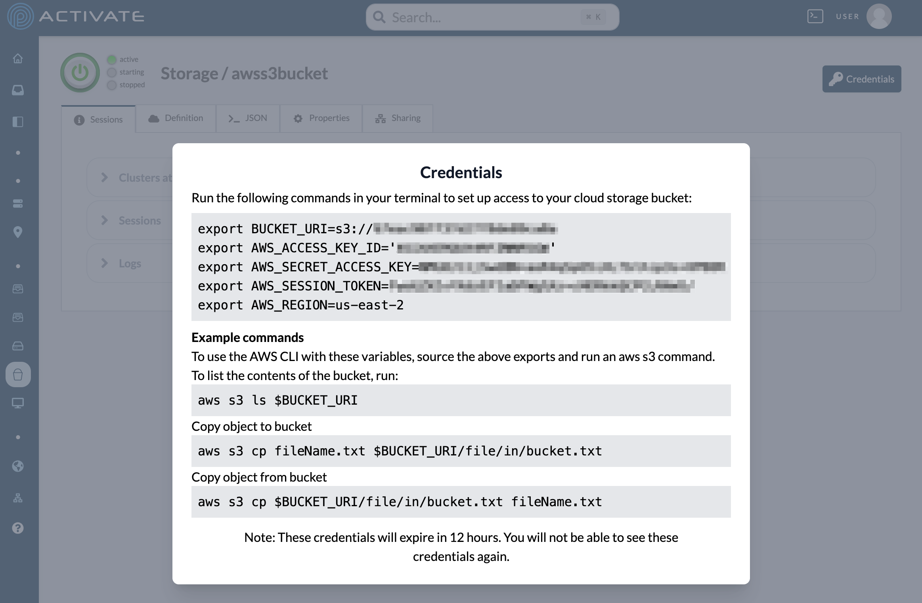Open the monitor icon in the sidebar
Image resolution: width=922 pixels, height=603 pixels.
tap(18, 403)
